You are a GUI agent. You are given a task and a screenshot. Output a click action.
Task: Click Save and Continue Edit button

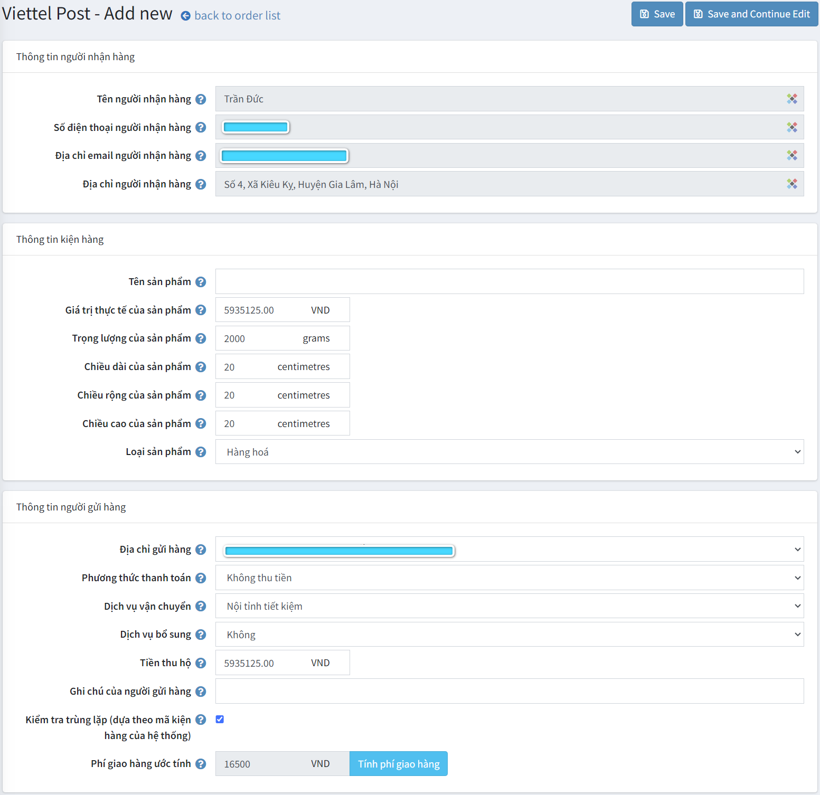752,14
